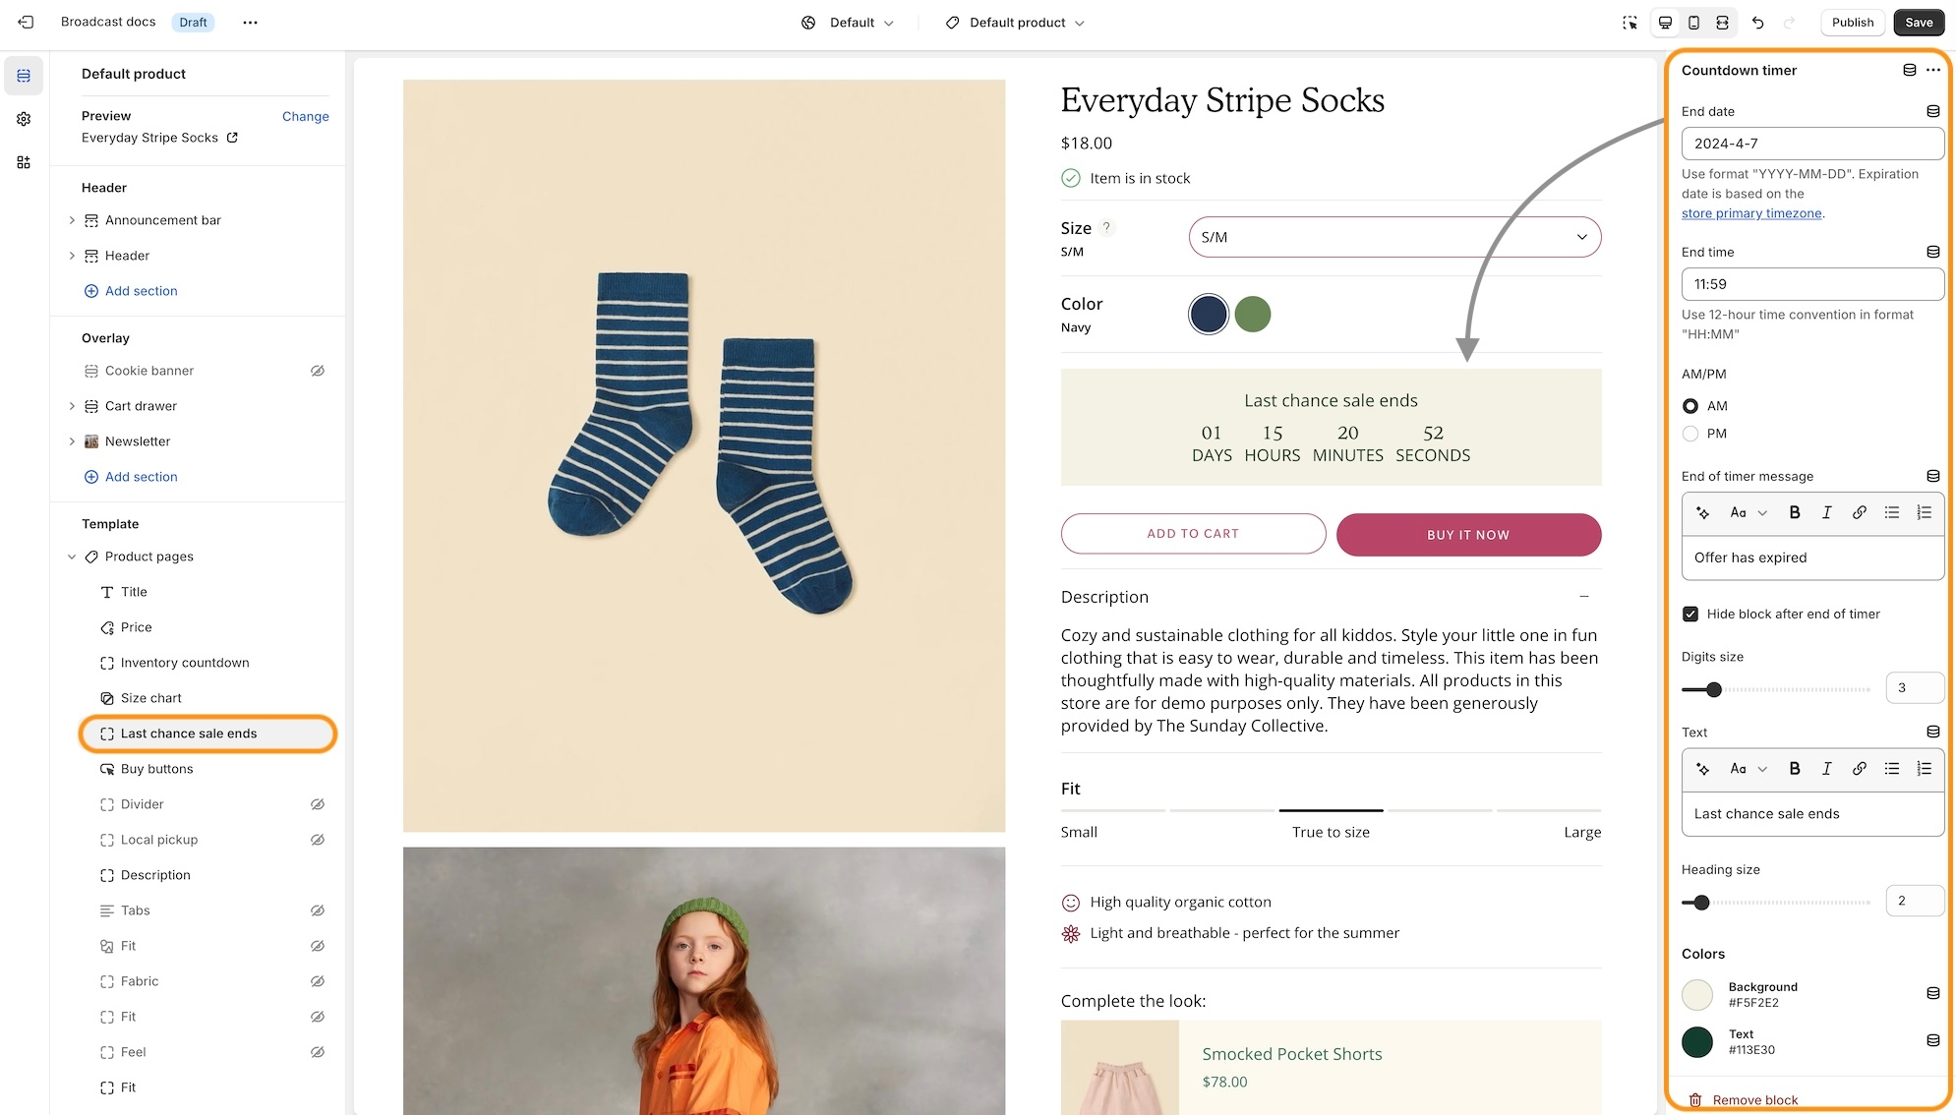
Task: Click the three-dots menu beside Draft
Action: 250,23
